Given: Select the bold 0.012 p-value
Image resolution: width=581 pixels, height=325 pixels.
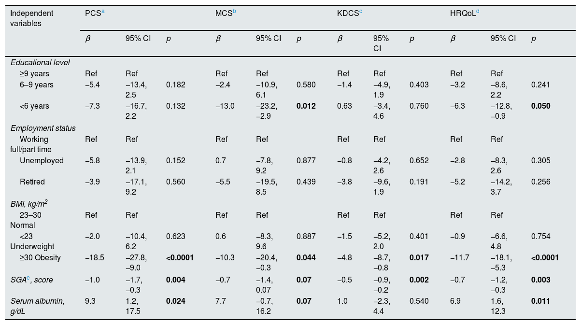Looking at the screenshot, I should coord(306,106).
